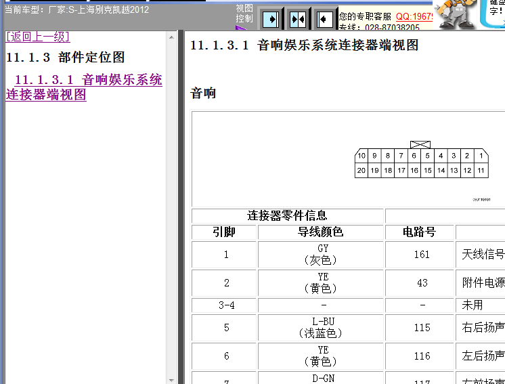Click the 当前车型 vehicle model label

point(76,9)
